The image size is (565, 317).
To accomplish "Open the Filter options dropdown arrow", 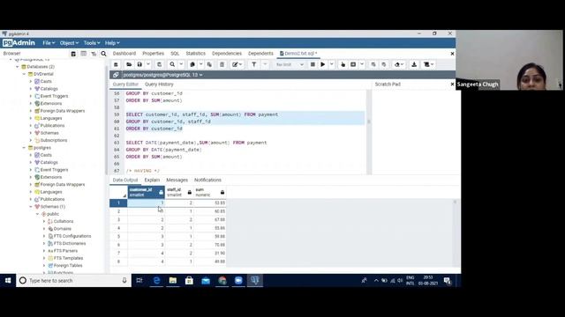I will [x=265, y=64].
